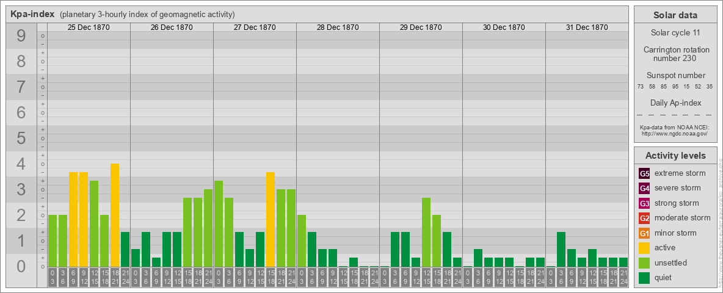Click the 'Activity levels' panel heading

pos(675,156)
